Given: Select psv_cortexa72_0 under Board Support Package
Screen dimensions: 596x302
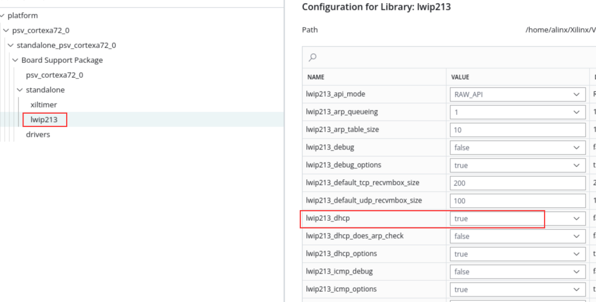Looking at the screenshot, I should point(54,75).
